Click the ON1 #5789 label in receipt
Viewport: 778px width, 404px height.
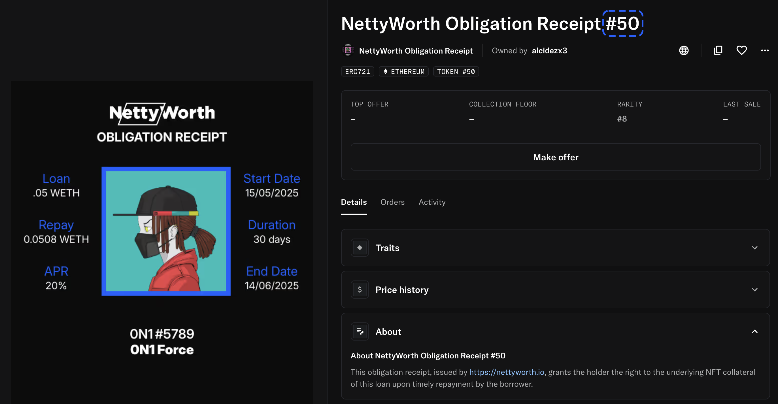(x=162, y=334)
